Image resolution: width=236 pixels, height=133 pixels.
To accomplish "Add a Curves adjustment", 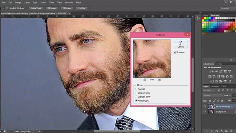I will click(x=221, y=71).
